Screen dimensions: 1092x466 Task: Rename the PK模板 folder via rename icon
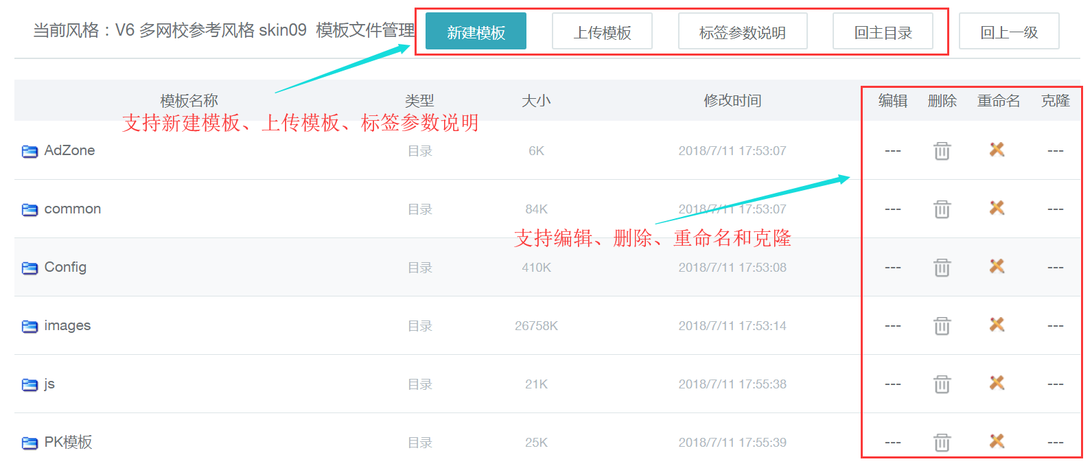[997, 441]
